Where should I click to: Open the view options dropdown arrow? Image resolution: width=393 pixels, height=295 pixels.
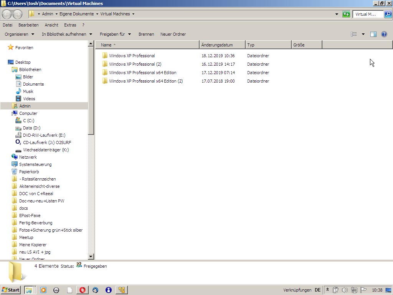pos(363,34)
